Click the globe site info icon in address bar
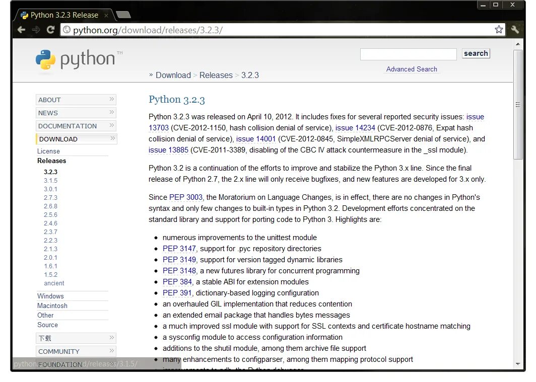536x382 pixels. [x=66, y=30]
